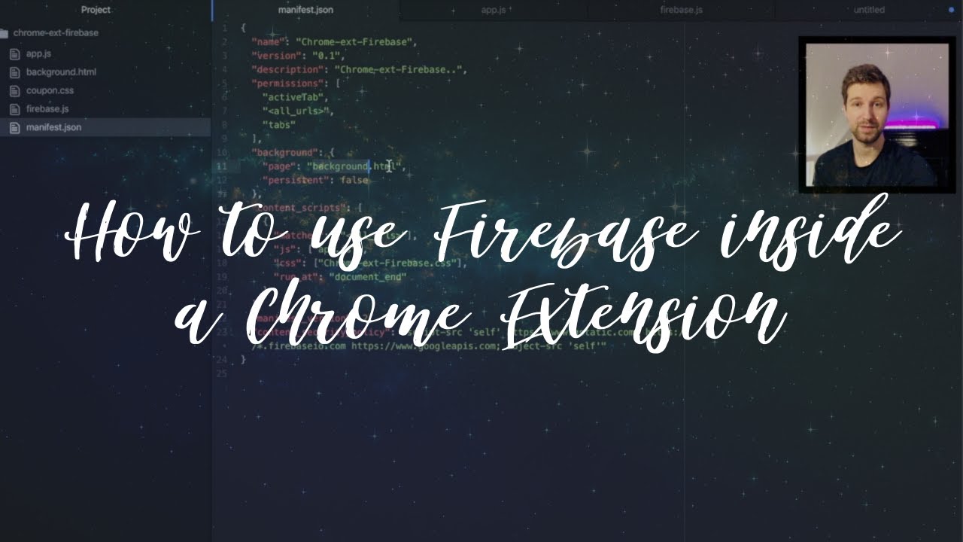Open firebase.js in the project tree
Image resolution: width=963 pixels, height=542 pixels.
[47, 109]
